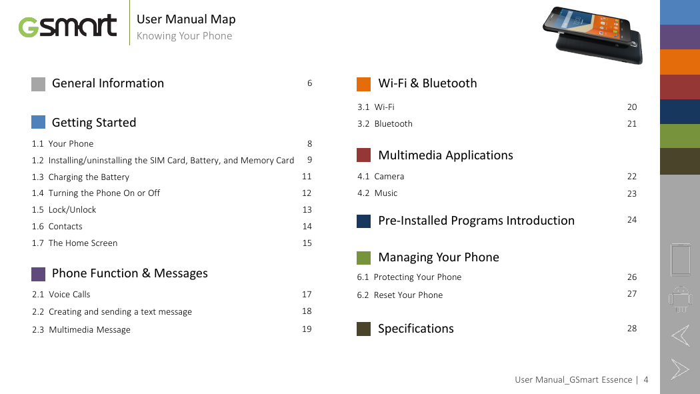Select the orange sidebar color tab
This screenshot has width=700, height=394.
point(680,62)
